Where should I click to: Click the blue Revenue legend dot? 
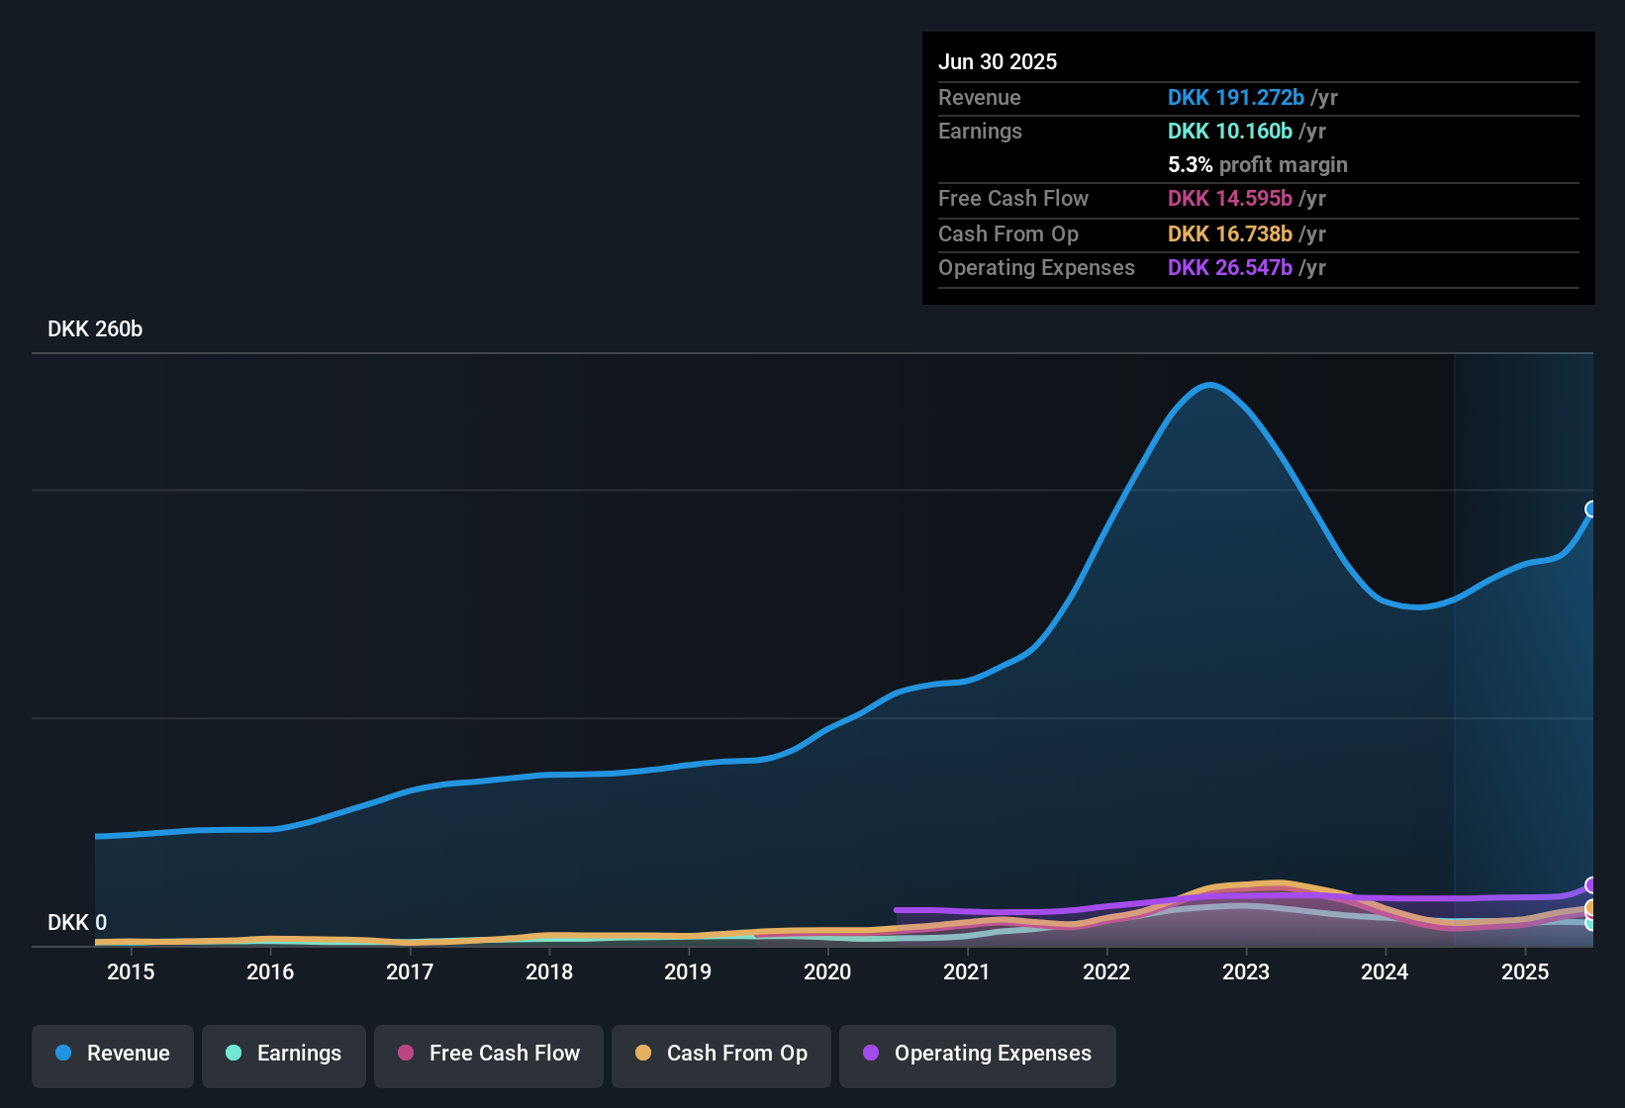63,1054
